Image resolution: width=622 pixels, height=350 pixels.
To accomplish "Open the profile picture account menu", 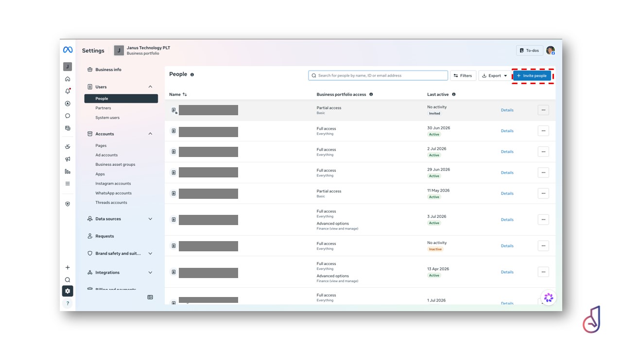I will pyautogui.click(x=550, y=51).
